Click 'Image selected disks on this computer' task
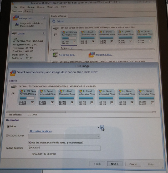 click(x=32, y=25)
